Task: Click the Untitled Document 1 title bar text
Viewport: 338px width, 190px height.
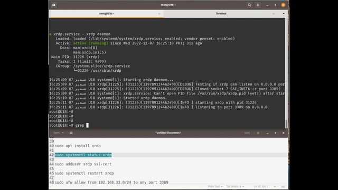Action: point(168,133)
